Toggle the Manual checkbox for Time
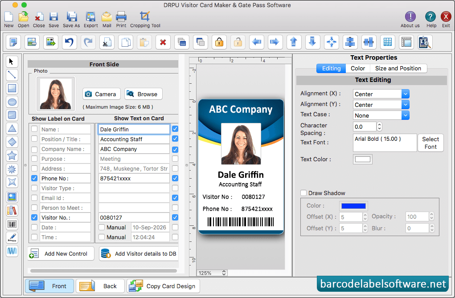 click(x=102, y=237)
